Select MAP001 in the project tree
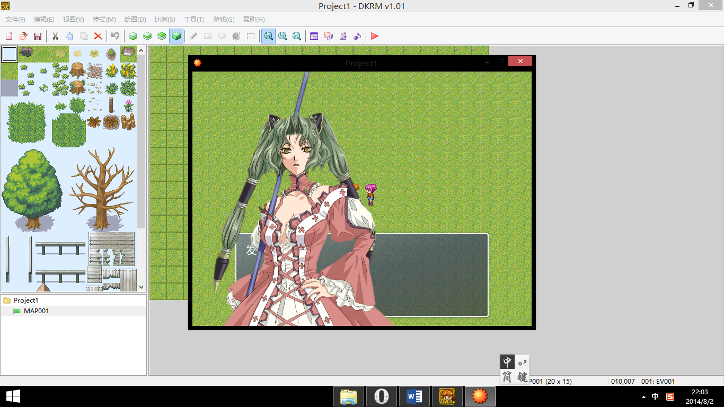724x407 pixels. [36, 311]
